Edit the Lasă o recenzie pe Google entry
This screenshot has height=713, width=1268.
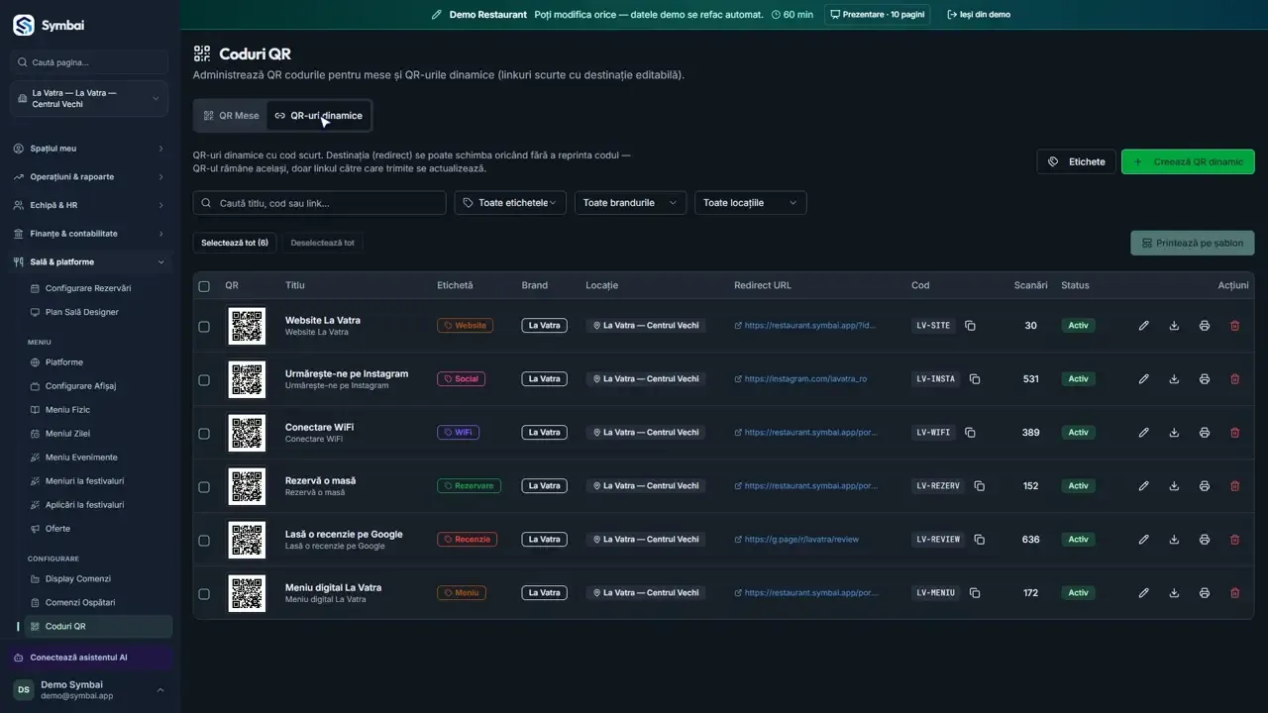point(1143,540)
